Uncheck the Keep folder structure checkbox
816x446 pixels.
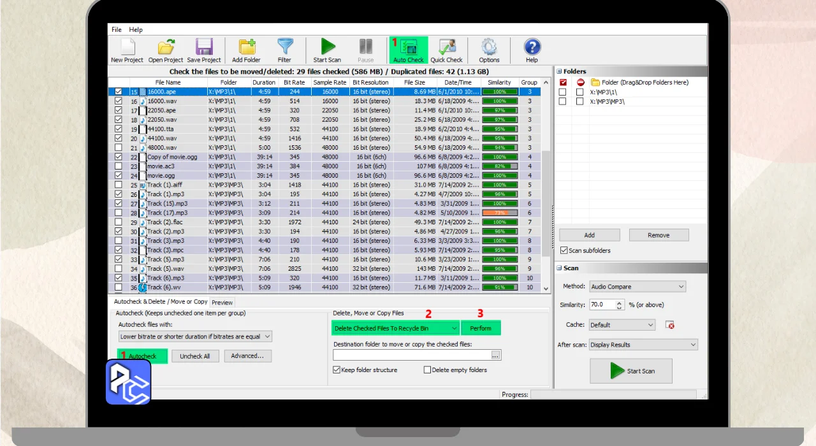tap(337, 370)
